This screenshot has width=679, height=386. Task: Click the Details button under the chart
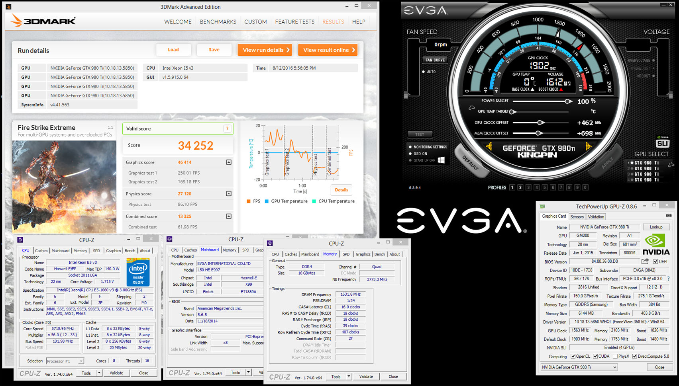coord(341,190)
